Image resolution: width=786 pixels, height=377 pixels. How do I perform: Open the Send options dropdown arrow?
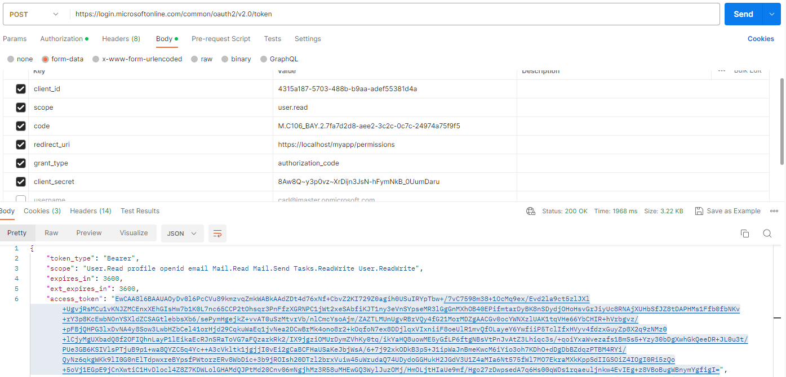(x=771, y=14)
